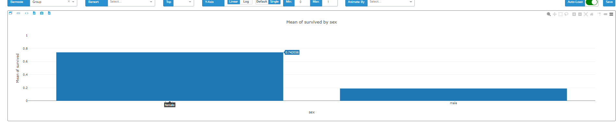Select the Log Y-axis scale option
616x136 pixels.
click(246, 2)
